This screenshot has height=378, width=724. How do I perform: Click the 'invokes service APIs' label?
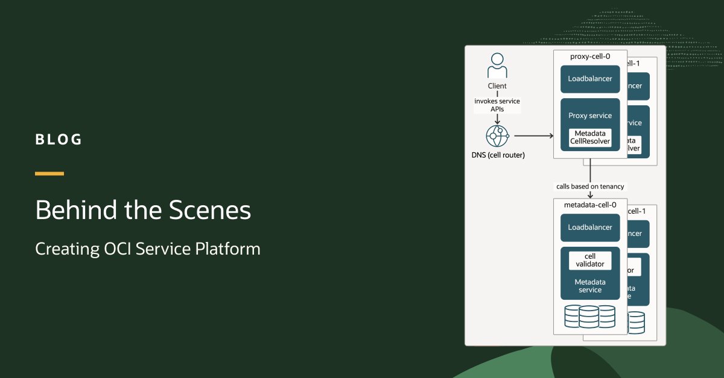pyautogui.click(x=497, y=105)
